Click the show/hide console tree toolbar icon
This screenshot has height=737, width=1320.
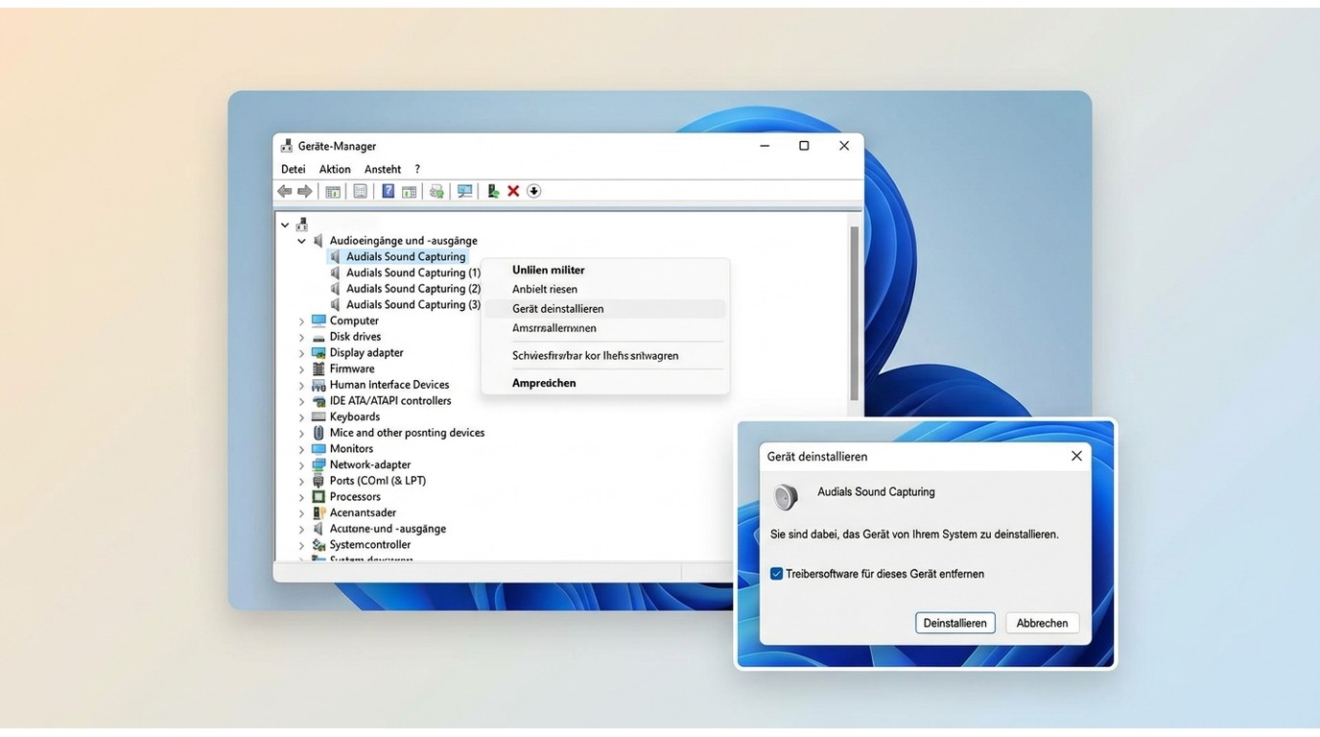(333, 191)
